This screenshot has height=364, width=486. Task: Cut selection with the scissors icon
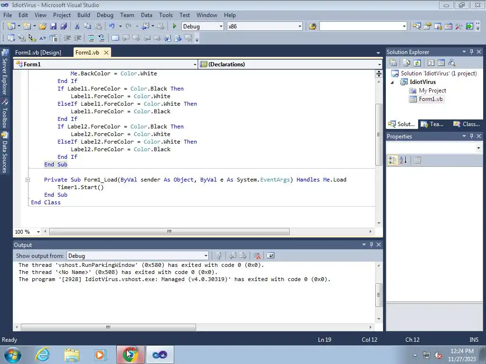tap(77, 27)
